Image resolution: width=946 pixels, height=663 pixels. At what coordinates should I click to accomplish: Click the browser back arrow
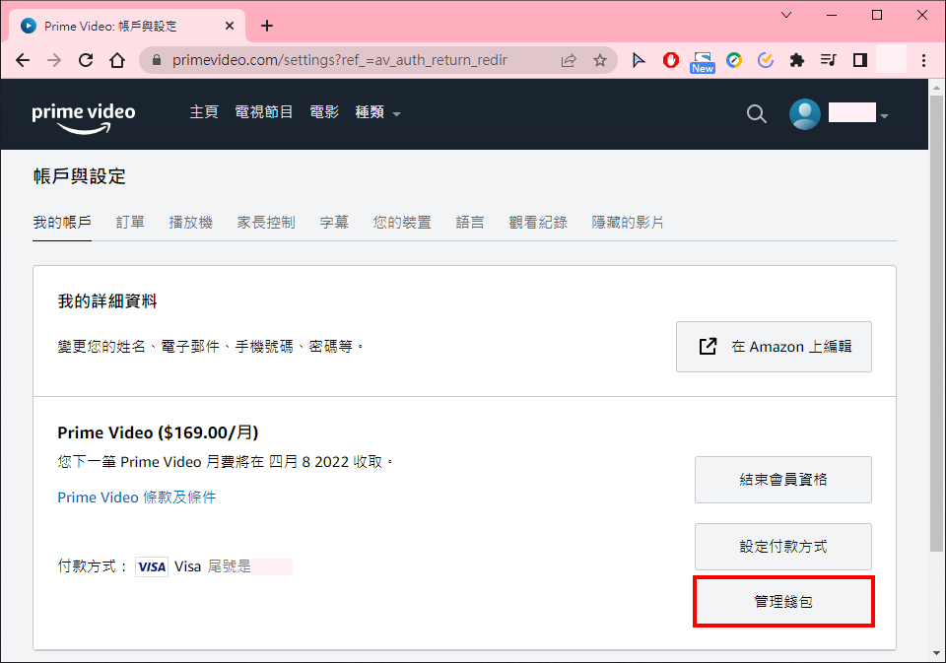coord(23,60)
